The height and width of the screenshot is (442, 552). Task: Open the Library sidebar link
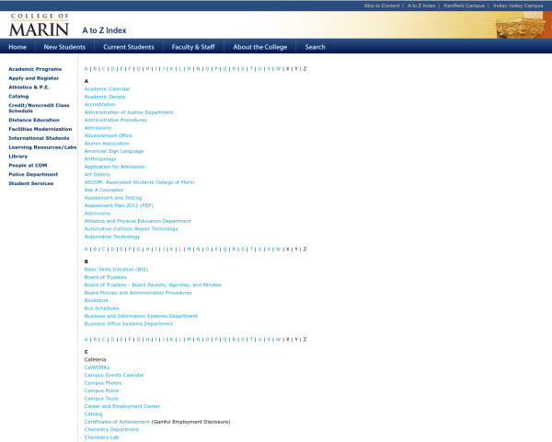point(18,157)
